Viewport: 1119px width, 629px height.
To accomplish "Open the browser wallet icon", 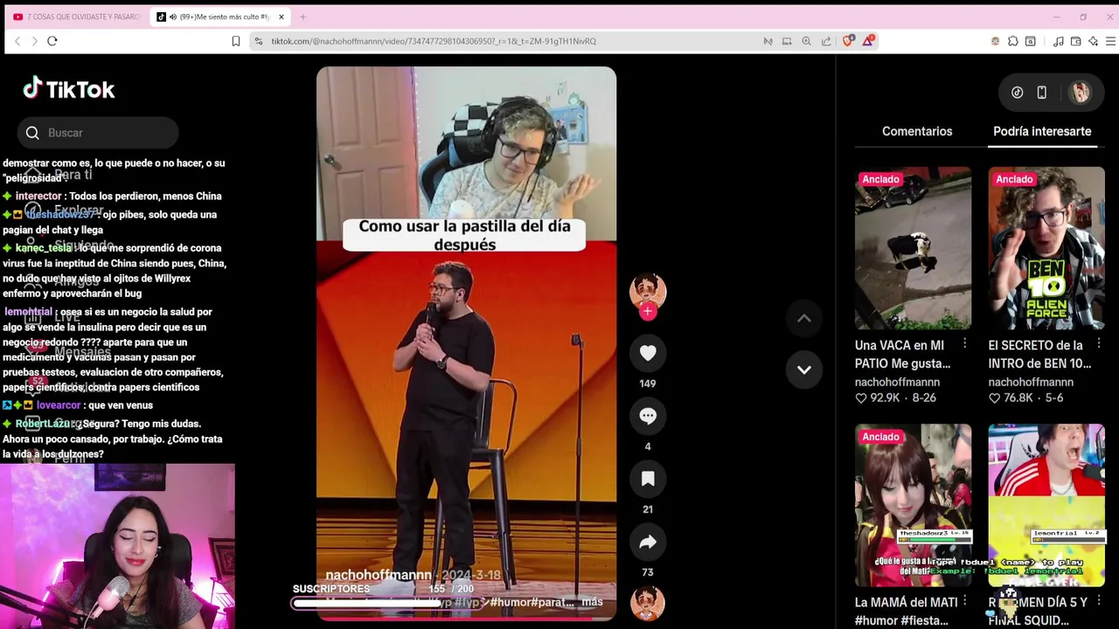I will (1076, 41).
